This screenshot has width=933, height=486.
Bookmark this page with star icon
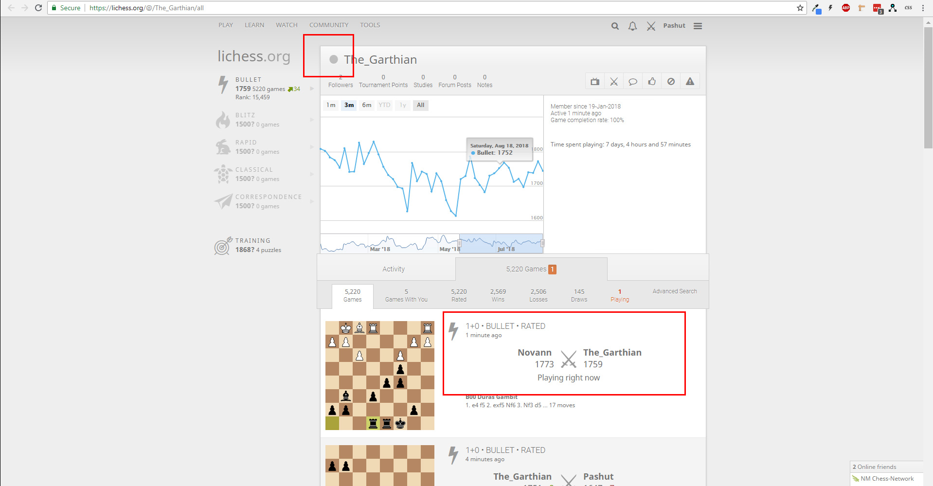point(800,8)
